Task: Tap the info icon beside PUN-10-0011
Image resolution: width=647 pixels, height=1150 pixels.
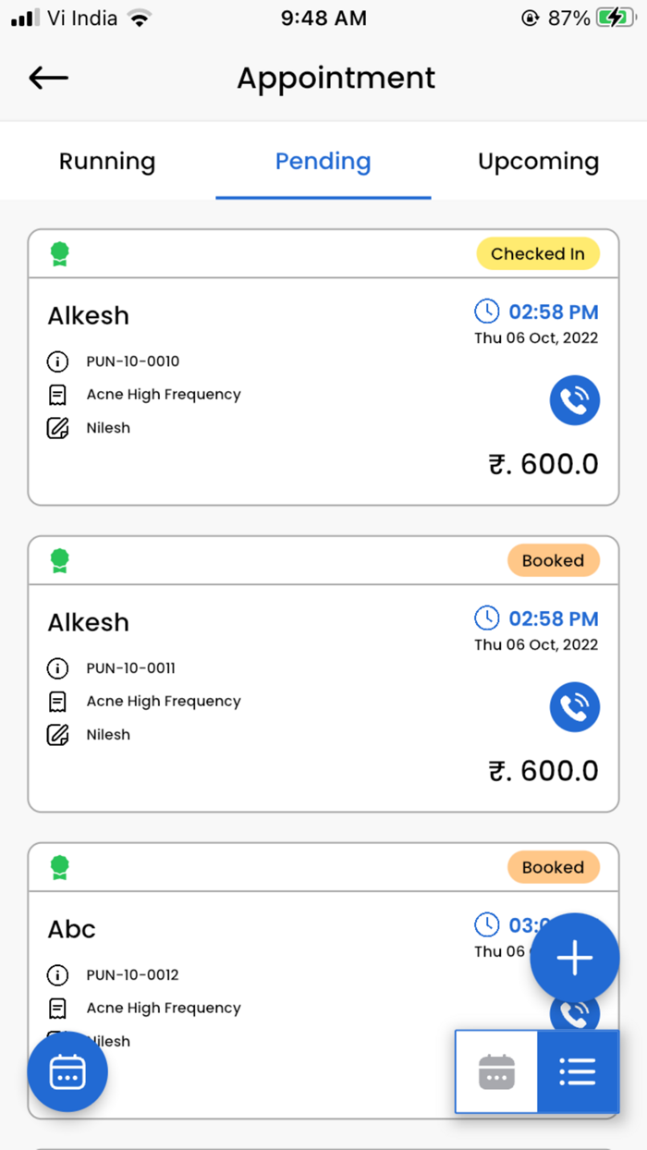Action: (x=57, y=668)
